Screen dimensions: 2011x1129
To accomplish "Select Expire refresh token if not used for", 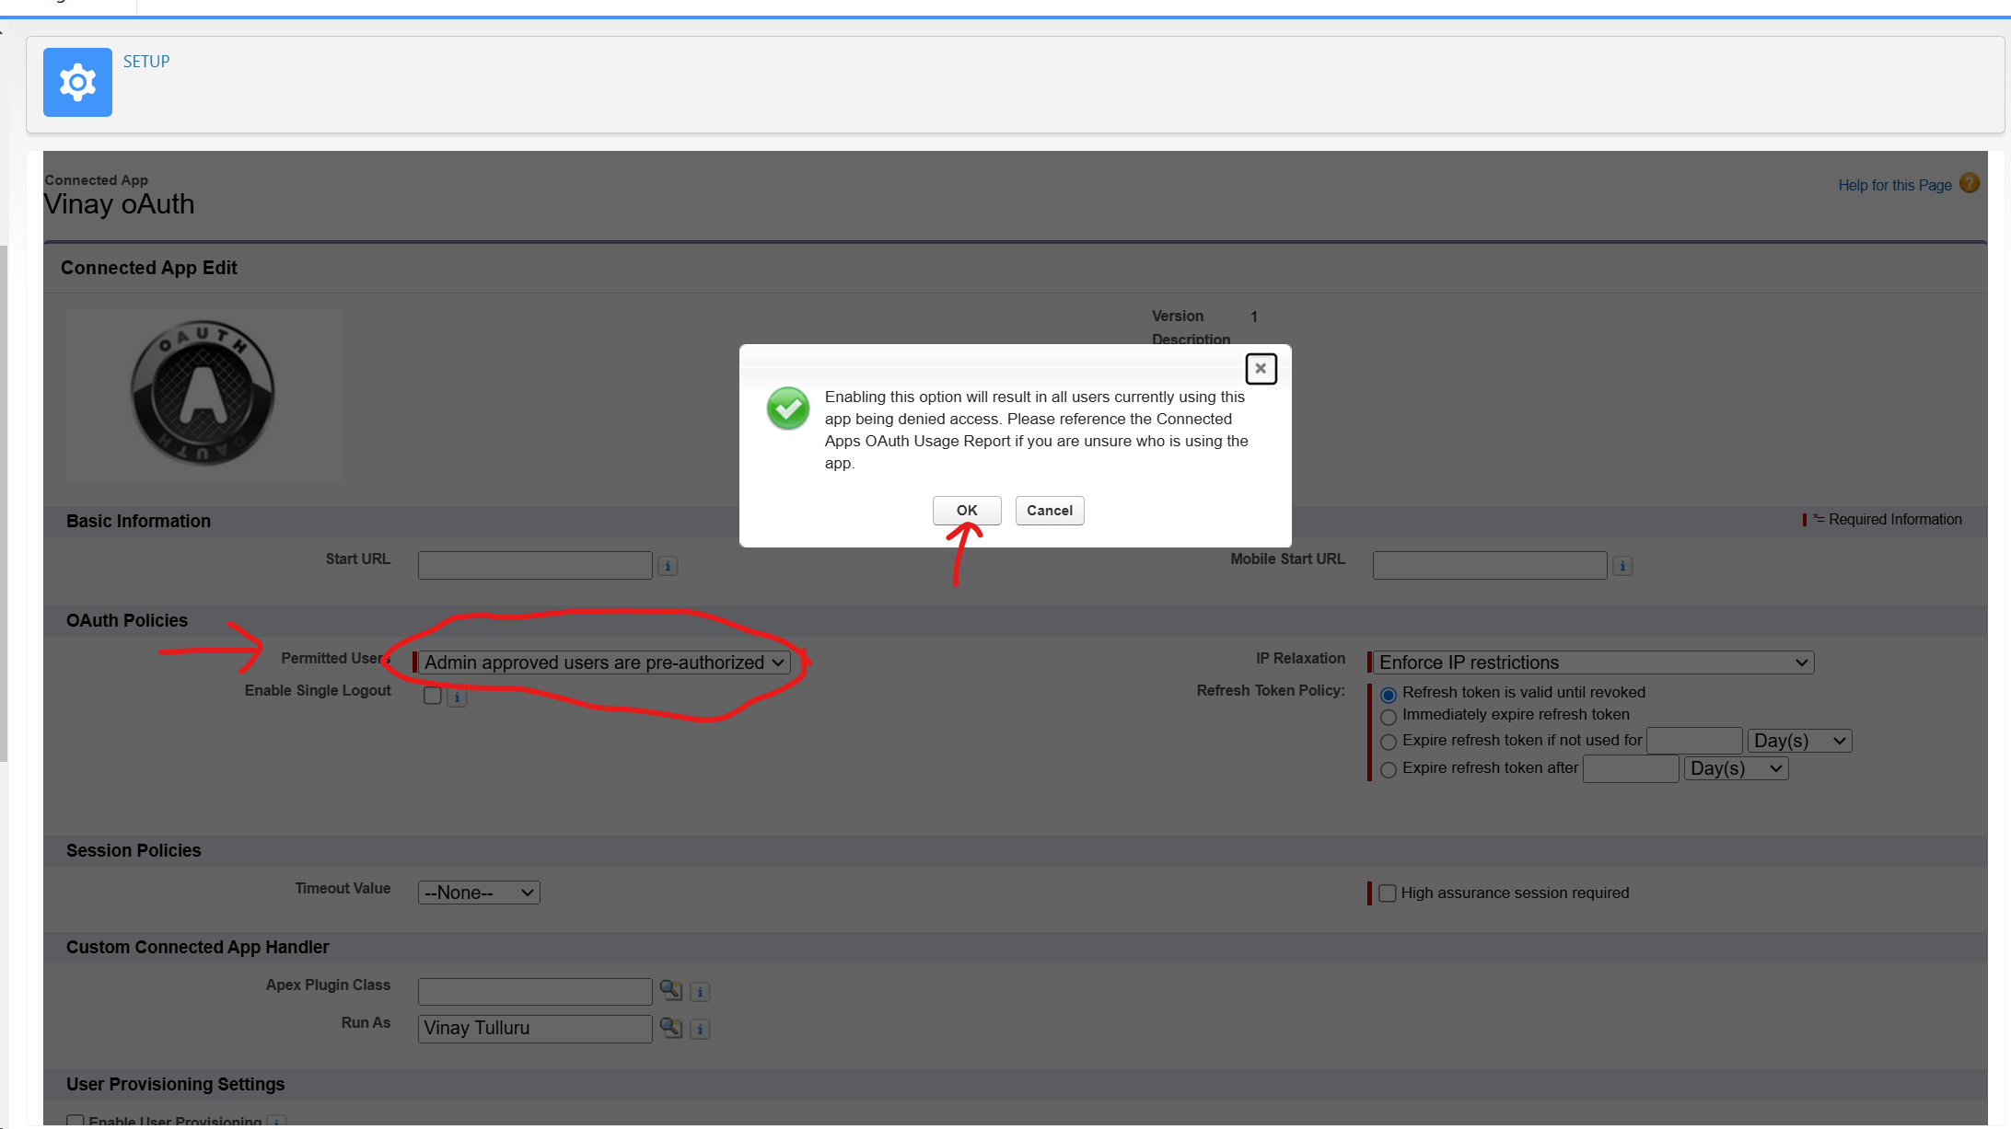I will 1389,742.
